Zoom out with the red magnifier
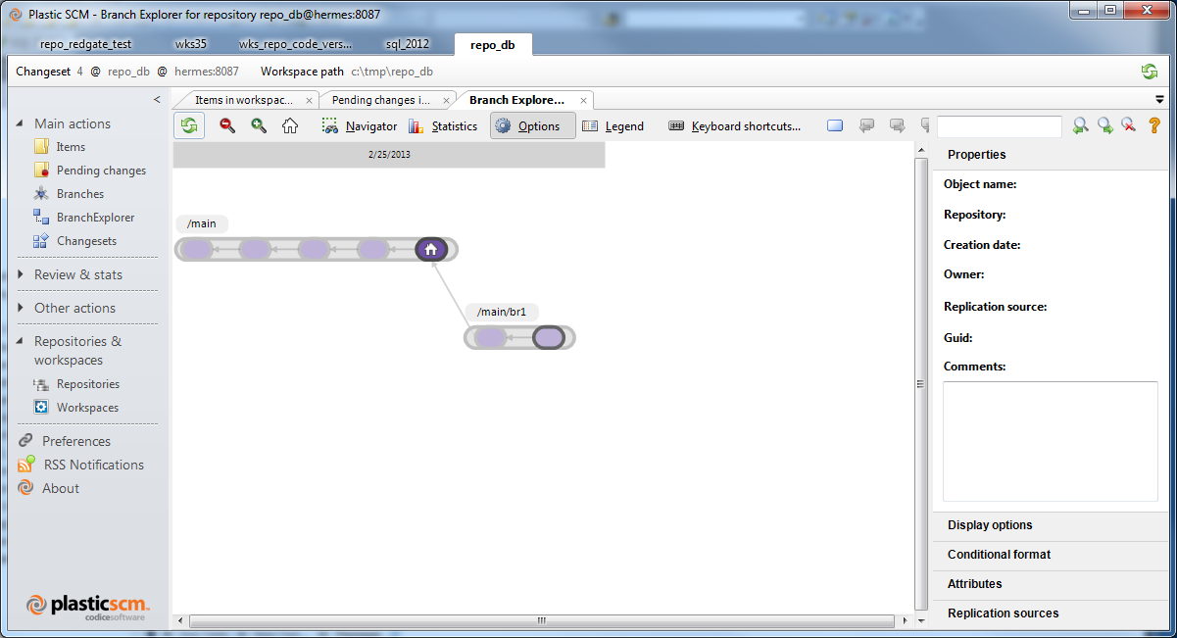This screenshot has width=1177, height=638. coord(227,125)
